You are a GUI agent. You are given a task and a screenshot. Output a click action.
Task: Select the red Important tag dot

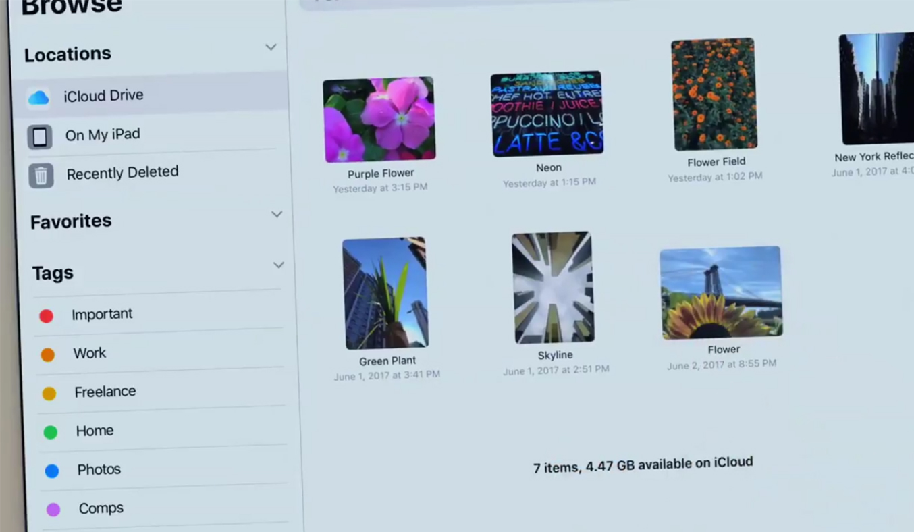(x=46, y=316)
